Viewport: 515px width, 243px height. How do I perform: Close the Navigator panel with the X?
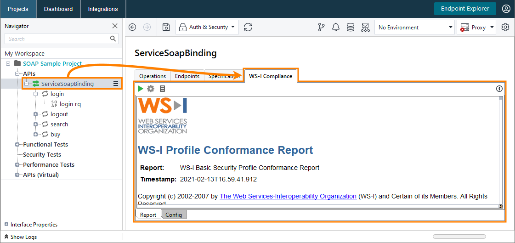coord(115,26)
